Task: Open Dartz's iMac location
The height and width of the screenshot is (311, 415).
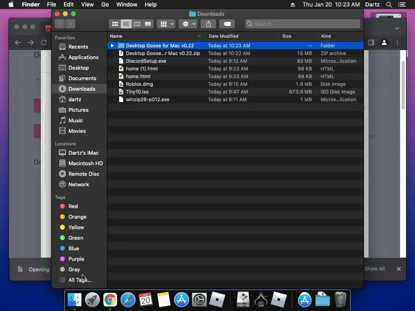Action: (79, 153)
